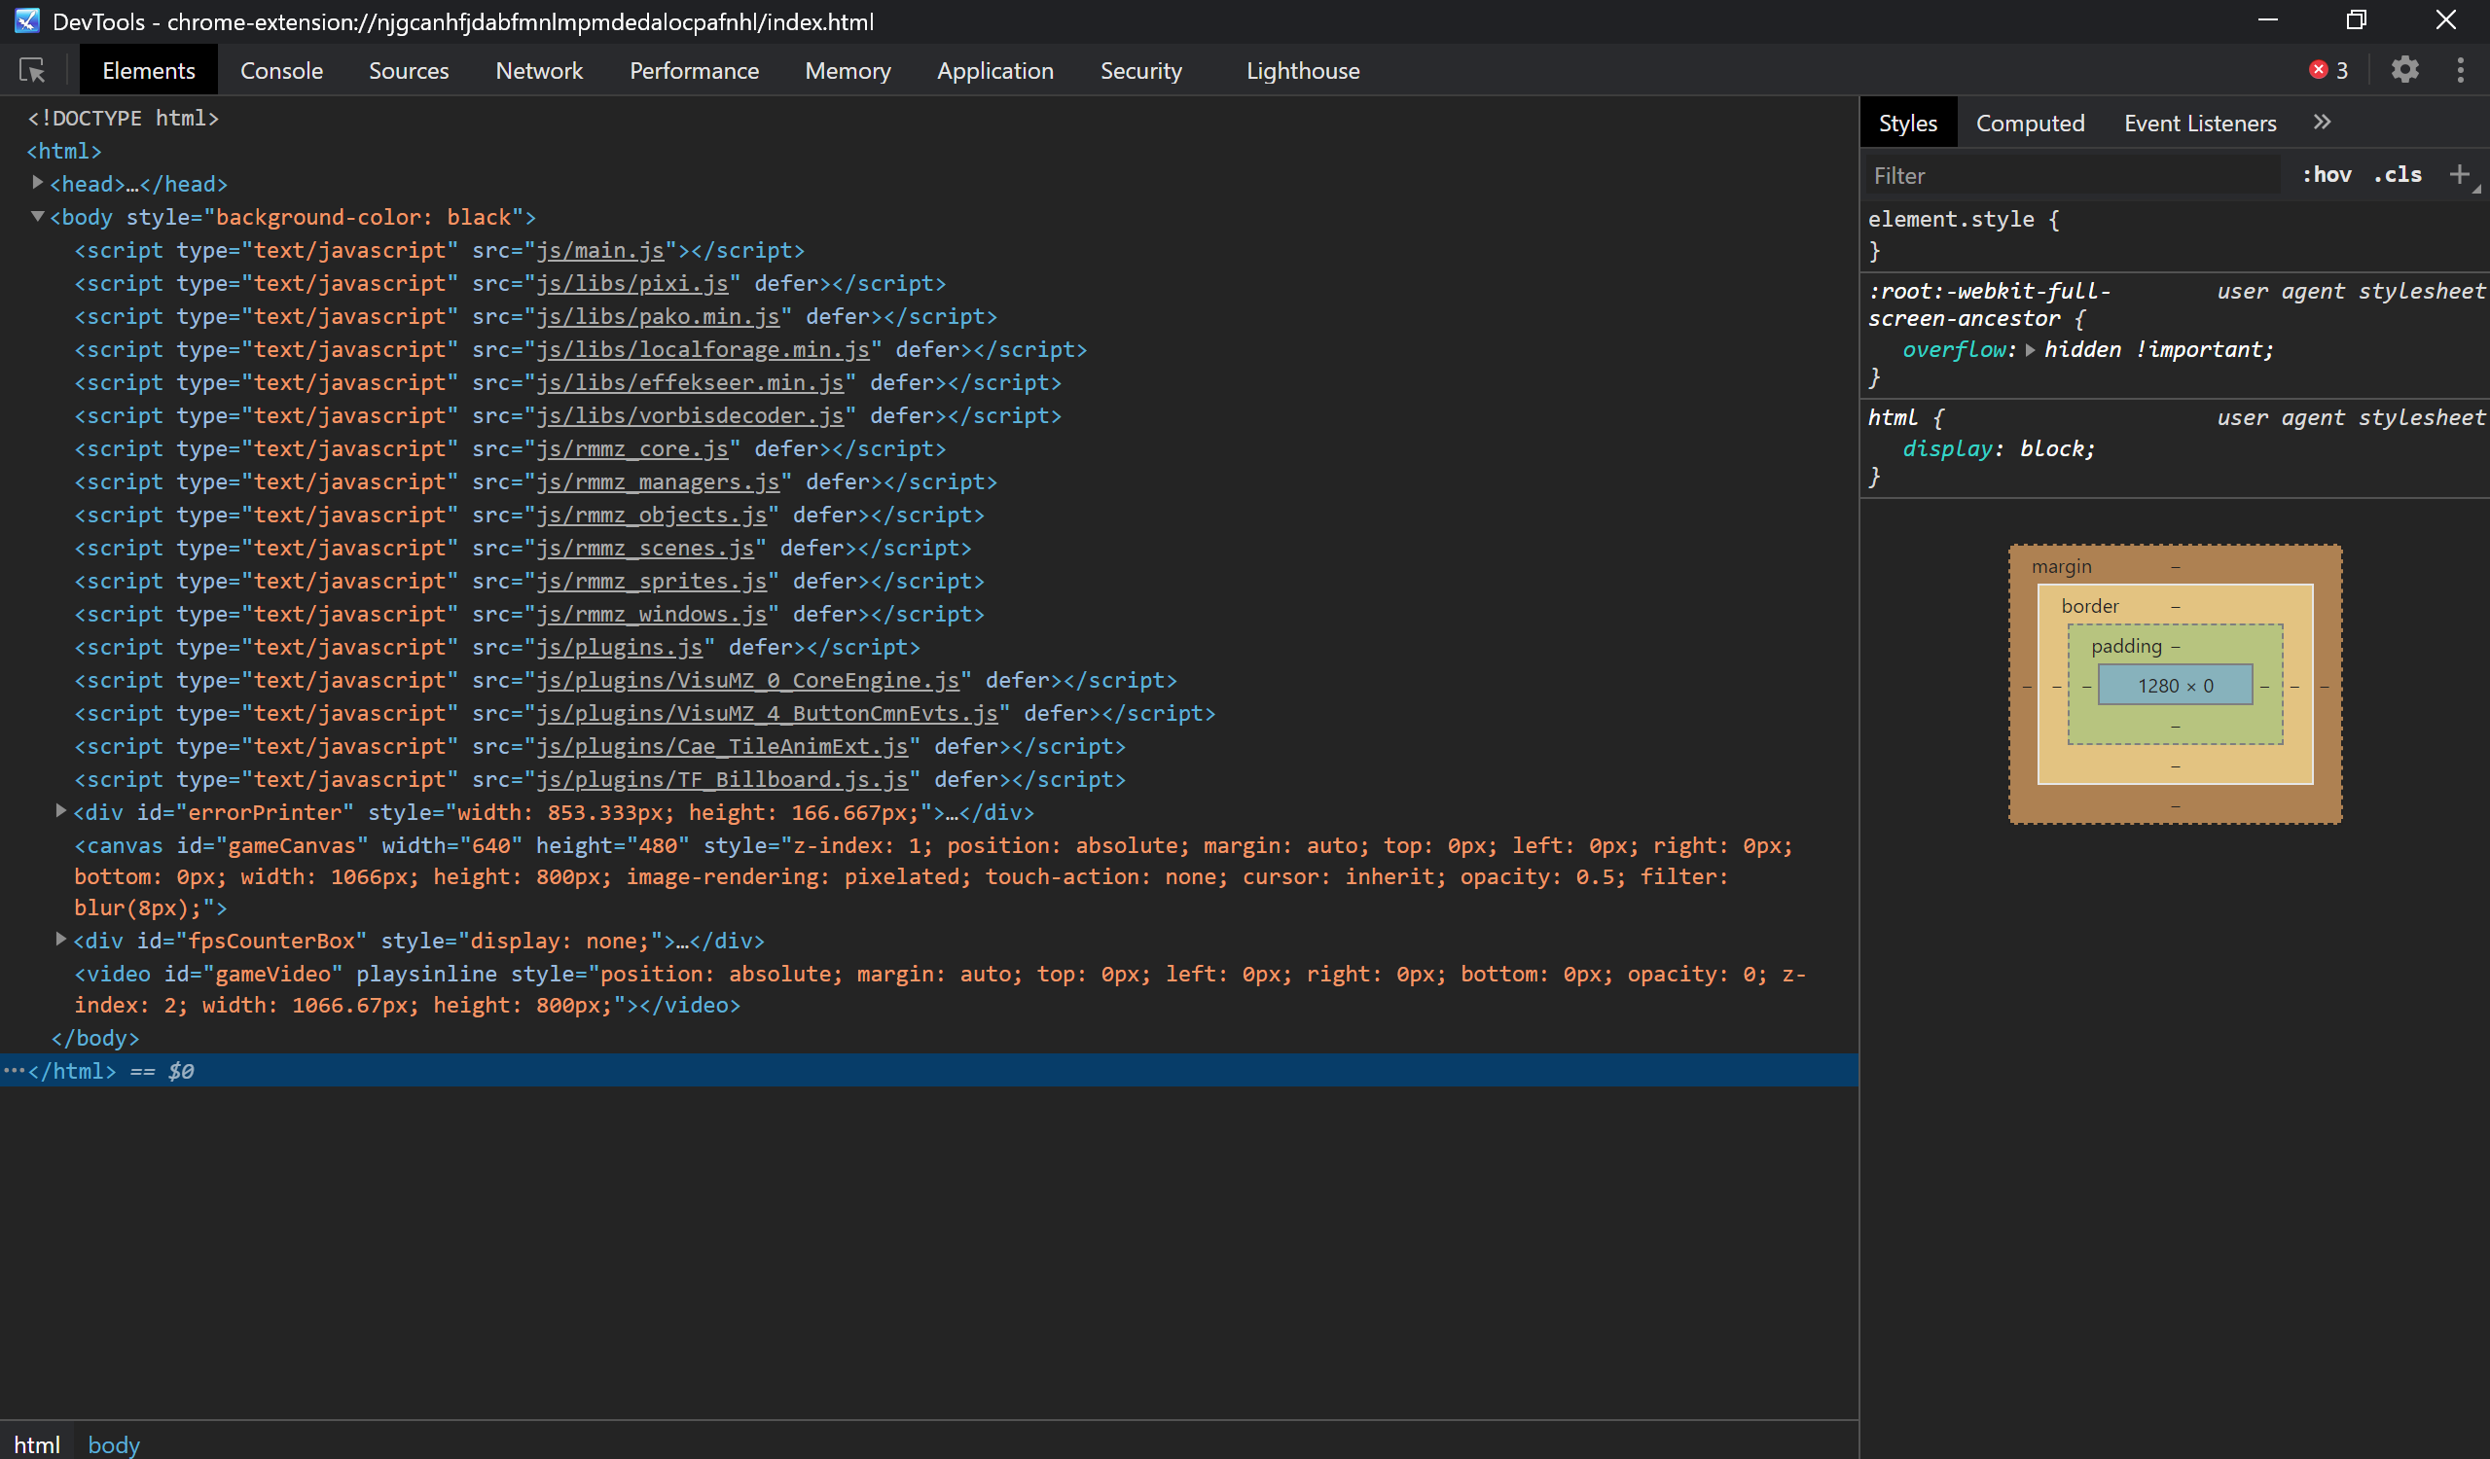Image resolution: width=2490 pixels, height=1459 pixels.
Task: Click the red error count badge
Action: (2328, 70)
